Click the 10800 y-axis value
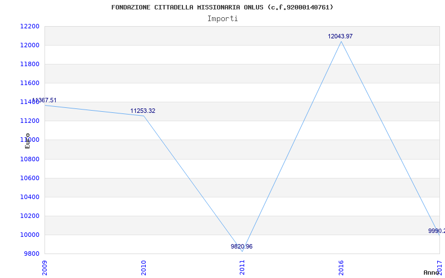 pyautogui.click(x=29, y=159)
